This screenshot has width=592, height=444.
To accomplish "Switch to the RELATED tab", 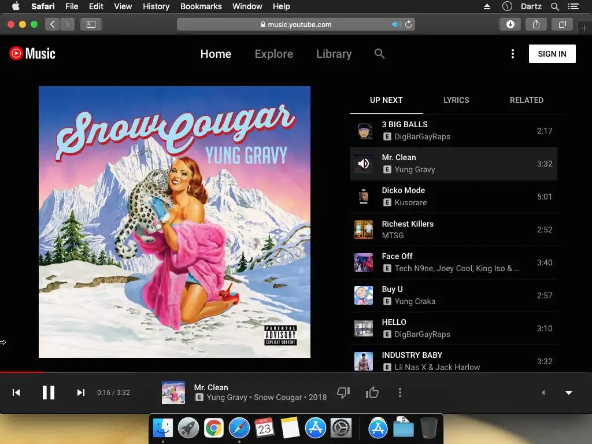I will [x=526, y=100].
